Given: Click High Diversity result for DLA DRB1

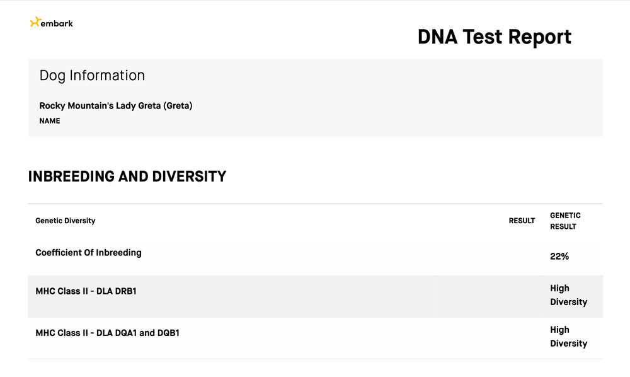Looking at the screenshot, I should click(x=568, y=295).
